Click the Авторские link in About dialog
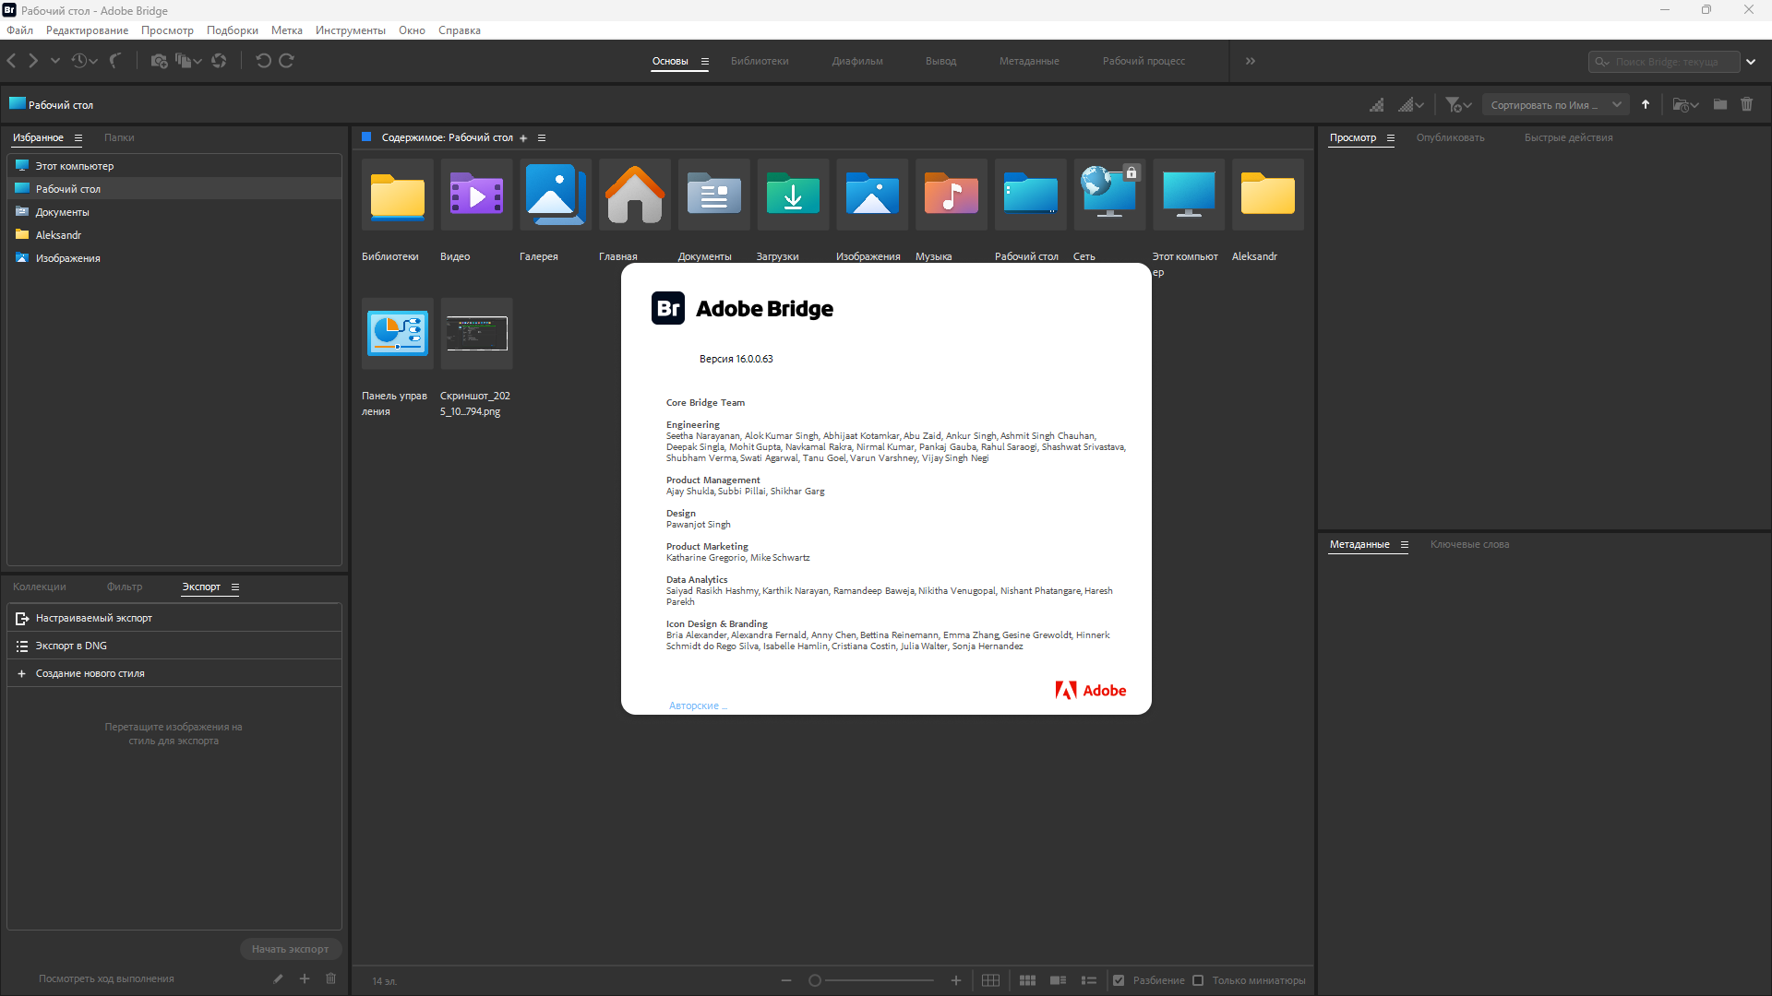The image size is (1772, 996). click(x=697, y=705)
